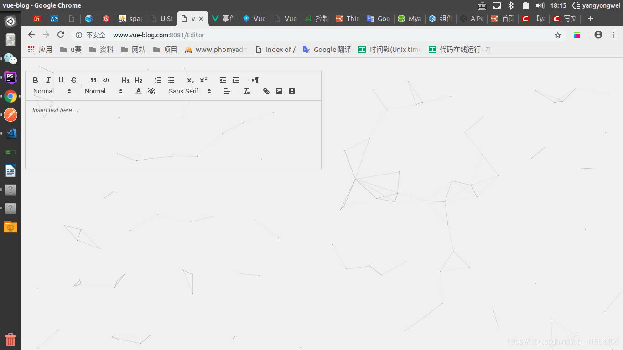This screenshot has width=623, height=350.
Task: Apply subscript formatting
Action: [191, 80]
